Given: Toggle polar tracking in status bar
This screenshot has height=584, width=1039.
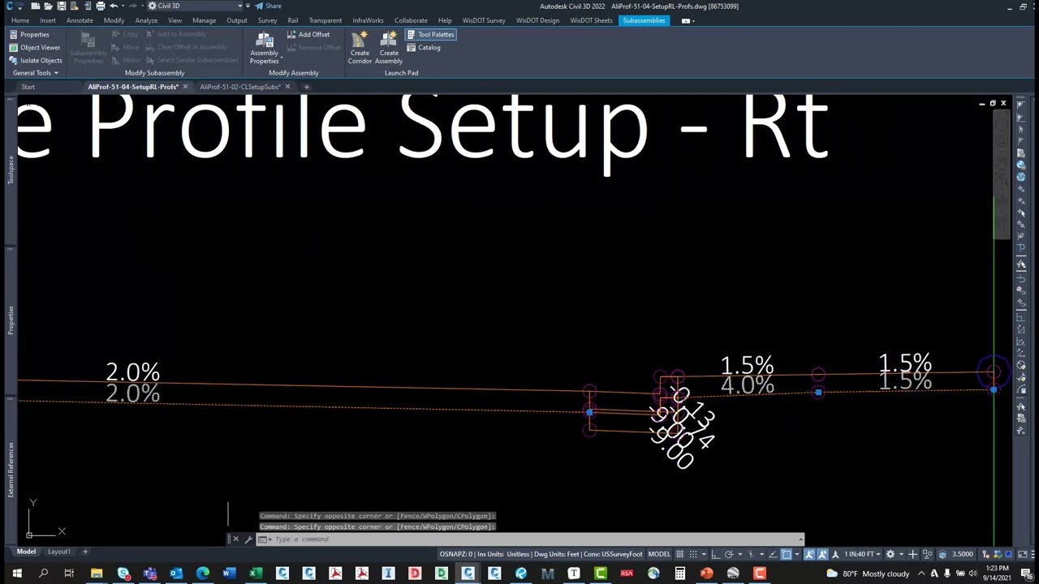Looking at the screenshot, I should [x=729, y=554].
